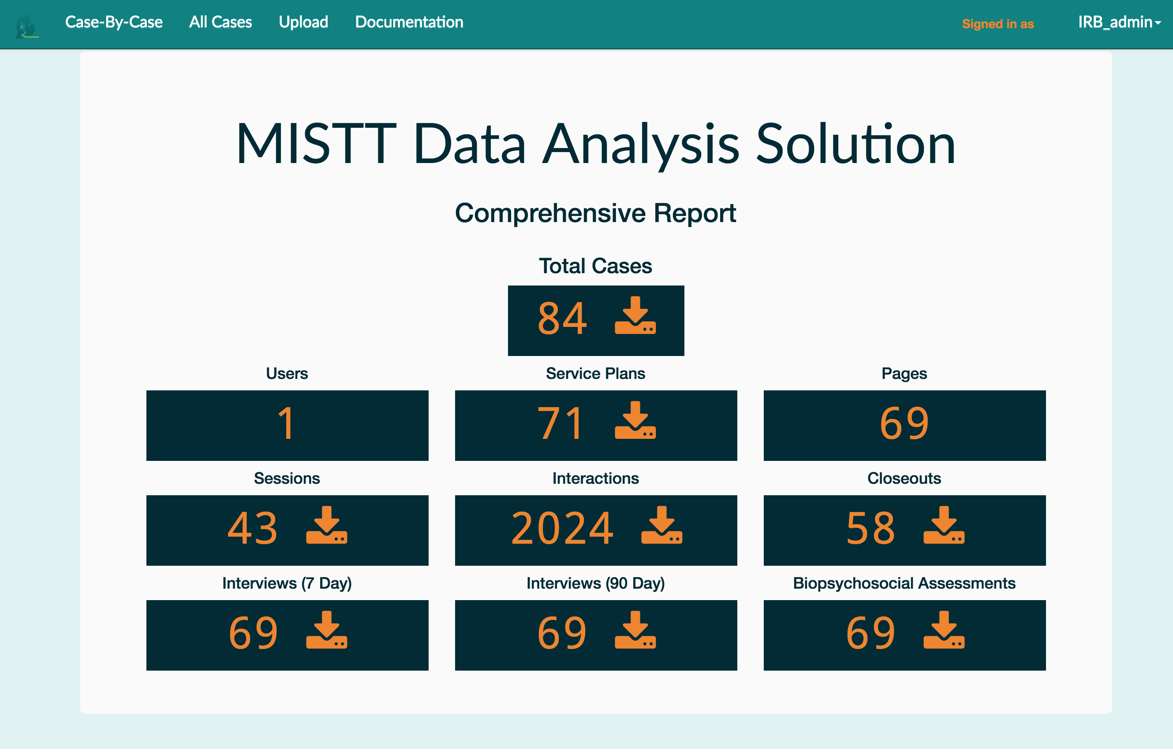
Task: Download the Sessions data
Action: coord(326,526)
